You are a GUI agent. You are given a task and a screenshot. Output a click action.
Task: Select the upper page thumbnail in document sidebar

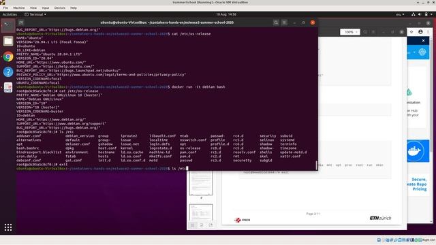(201, 183)
